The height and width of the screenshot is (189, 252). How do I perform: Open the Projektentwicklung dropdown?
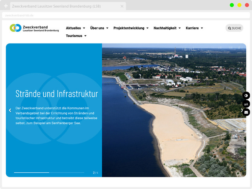(x=131, y=28)
